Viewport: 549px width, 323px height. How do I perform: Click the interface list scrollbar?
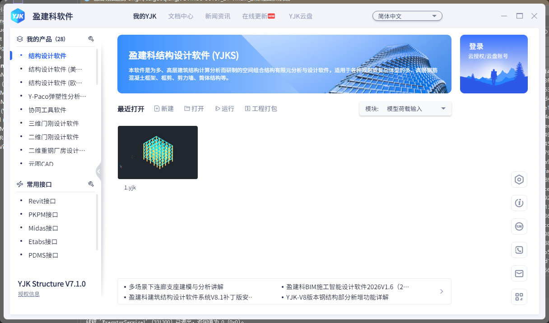[97, 221]
